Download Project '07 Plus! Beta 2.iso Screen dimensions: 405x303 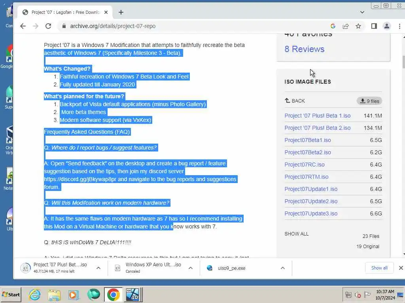click(x=318, y=128)
